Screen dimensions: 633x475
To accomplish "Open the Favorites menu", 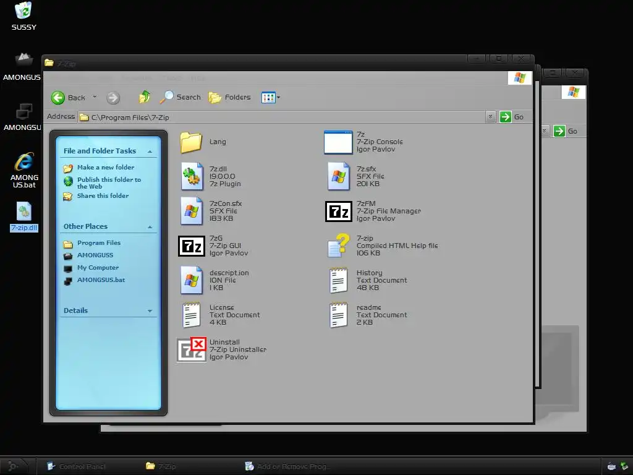I will point(136,78).
